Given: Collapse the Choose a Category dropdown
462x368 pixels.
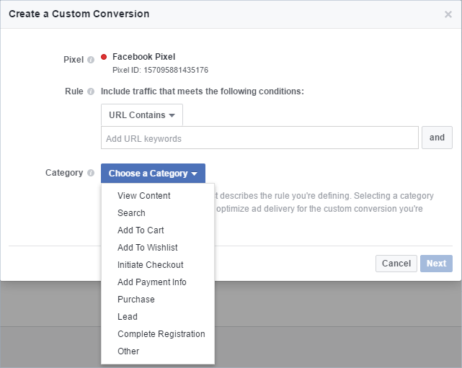Looking at the screenshot, I should click(153, 174).
